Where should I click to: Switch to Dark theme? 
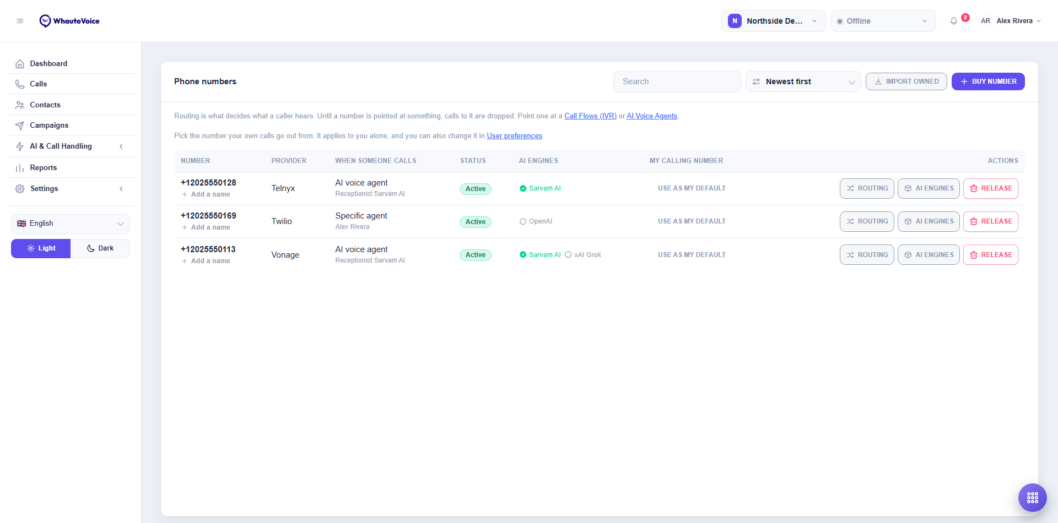point(100,248)
